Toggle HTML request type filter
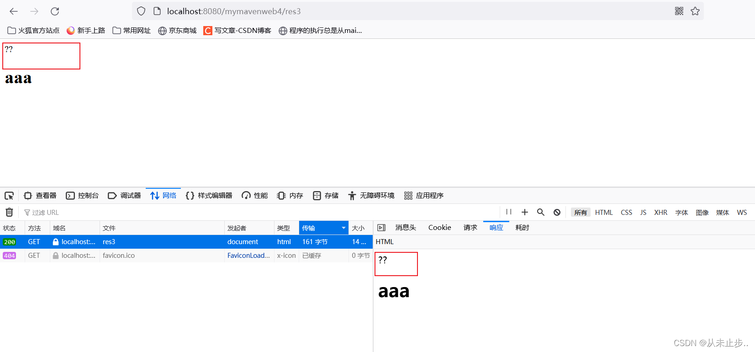Image resolution: width=755 pixels, height=352 pixels. 604,213
